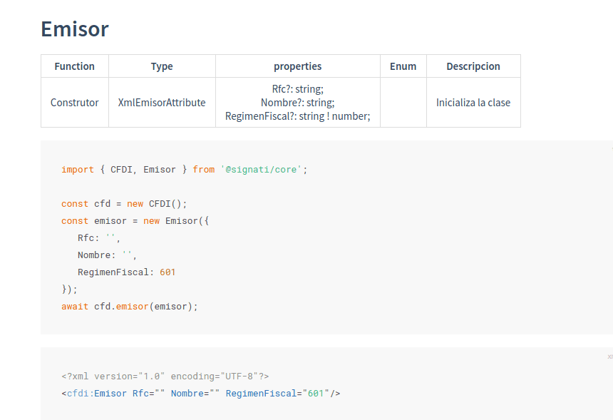Select the "Descripcion" column header
The image size is (613, 420).
click(x=473, y=66)
